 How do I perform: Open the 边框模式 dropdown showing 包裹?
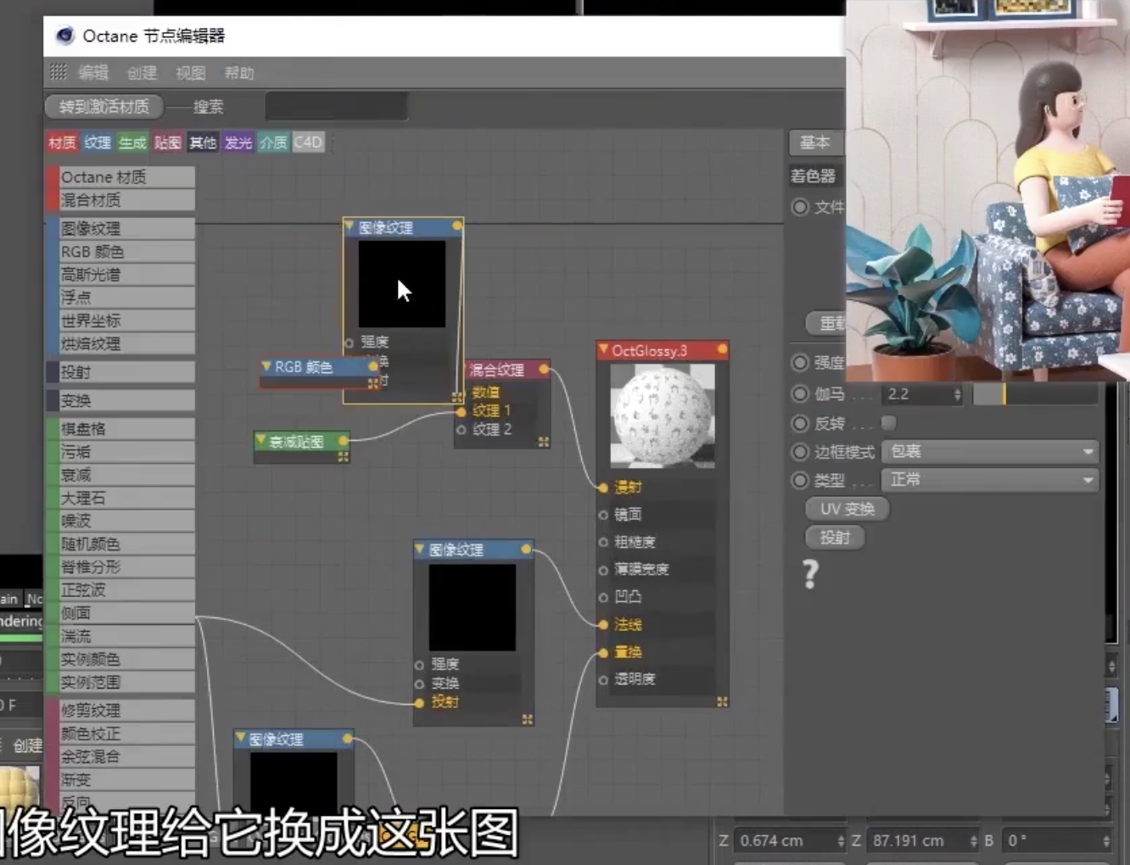click(x=991, y=451)
